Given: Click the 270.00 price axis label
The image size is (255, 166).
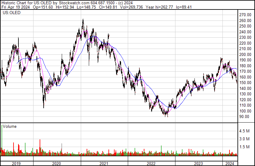Looking at the screenshot, I should click(245, 15).
